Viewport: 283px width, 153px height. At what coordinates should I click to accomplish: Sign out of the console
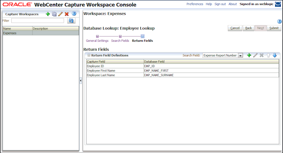point(220,4)
